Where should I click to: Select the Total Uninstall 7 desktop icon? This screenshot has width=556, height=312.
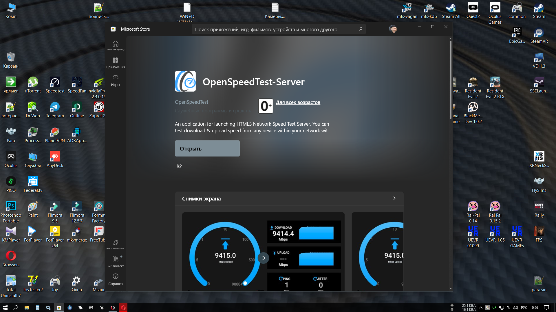[x=11, y=287]
